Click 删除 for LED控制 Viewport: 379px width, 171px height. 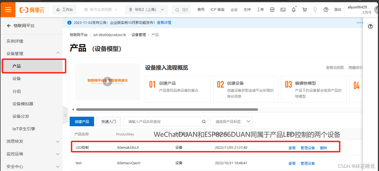tap(323, 148)
